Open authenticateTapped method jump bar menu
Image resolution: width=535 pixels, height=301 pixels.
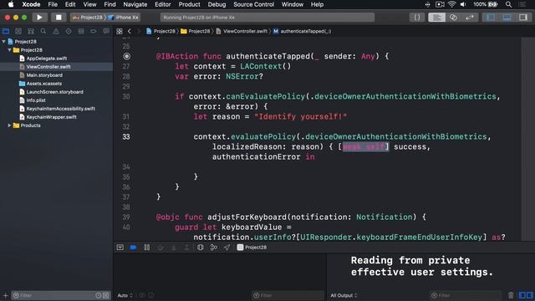coord(302,31)
